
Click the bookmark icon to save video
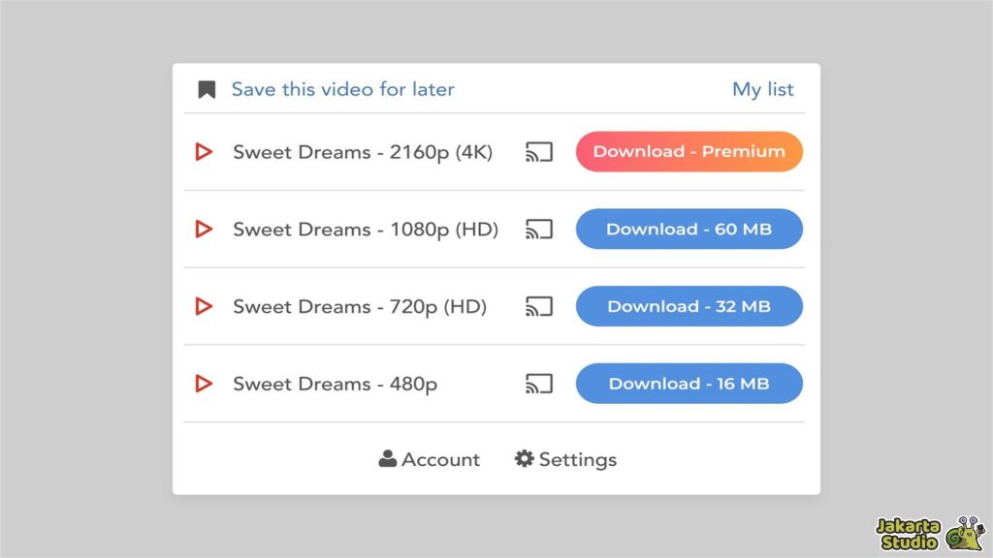pos(207,90)
